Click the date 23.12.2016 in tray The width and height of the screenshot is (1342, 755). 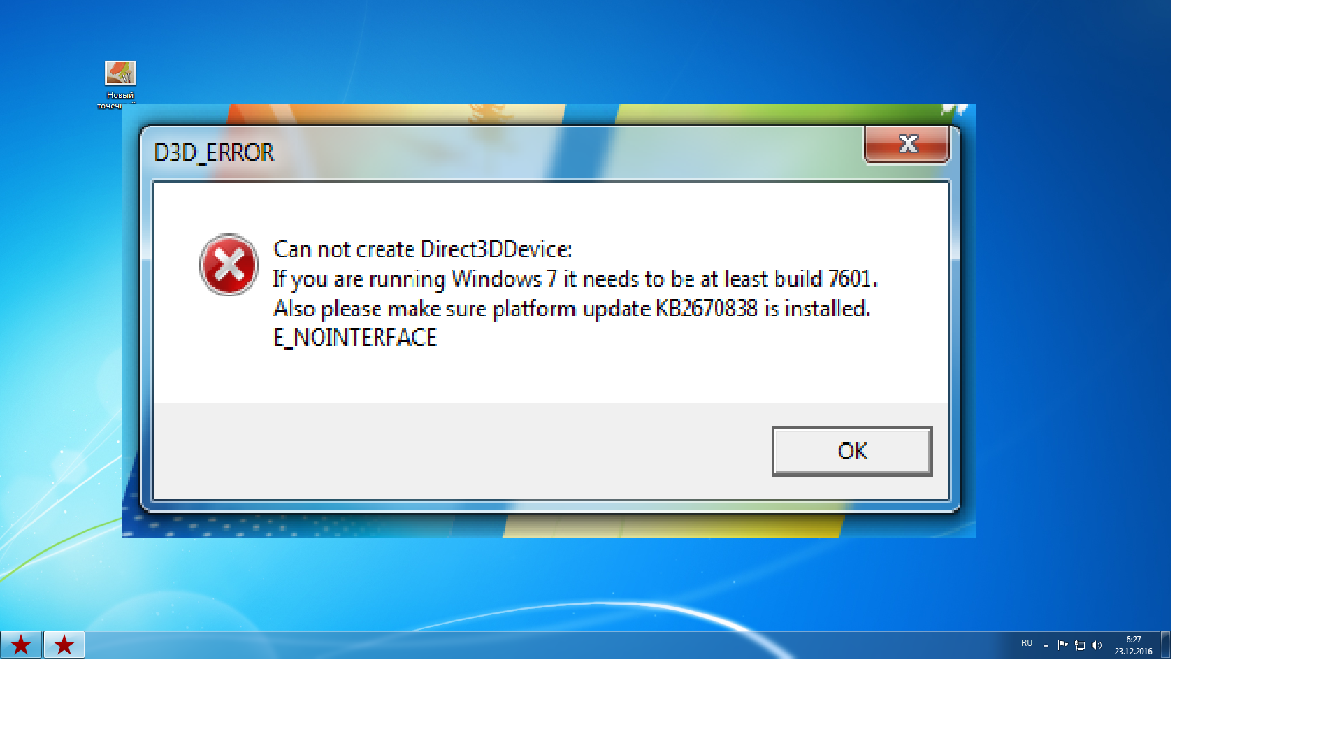pyautogui.click(x=1133, y=652)
